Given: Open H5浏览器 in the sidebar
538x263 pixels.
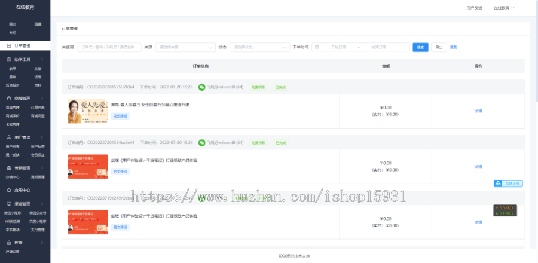Looking at the screenshot, I should click(x=13, y=222).
